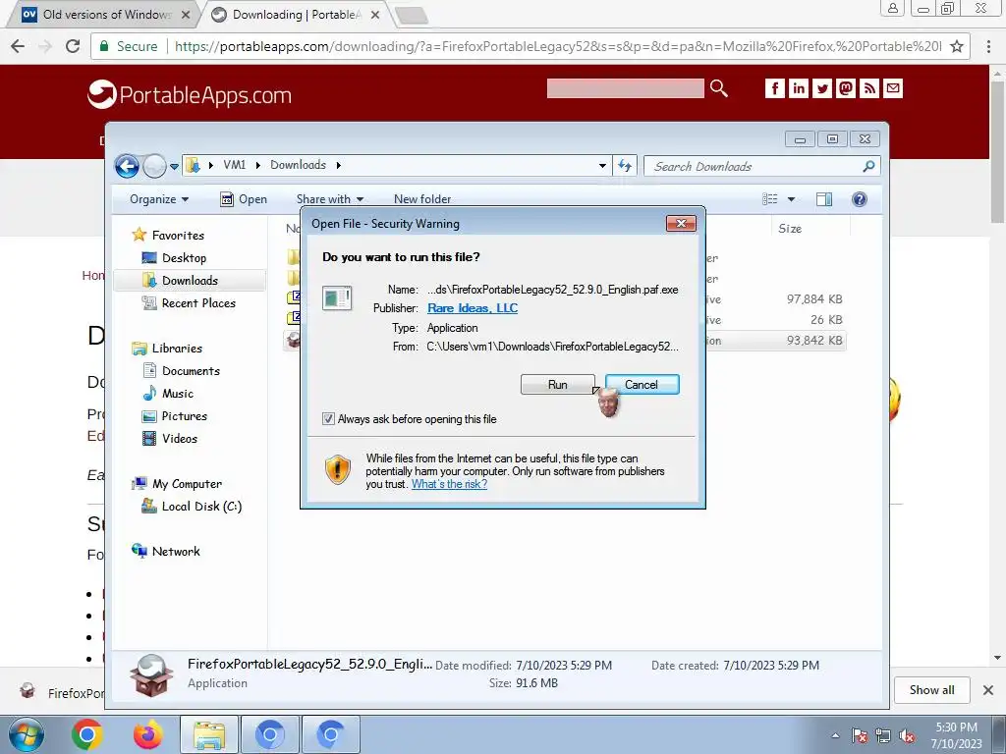Click the Chrome address bar URL
This screenshot has width=1006, height=754.
558,46
